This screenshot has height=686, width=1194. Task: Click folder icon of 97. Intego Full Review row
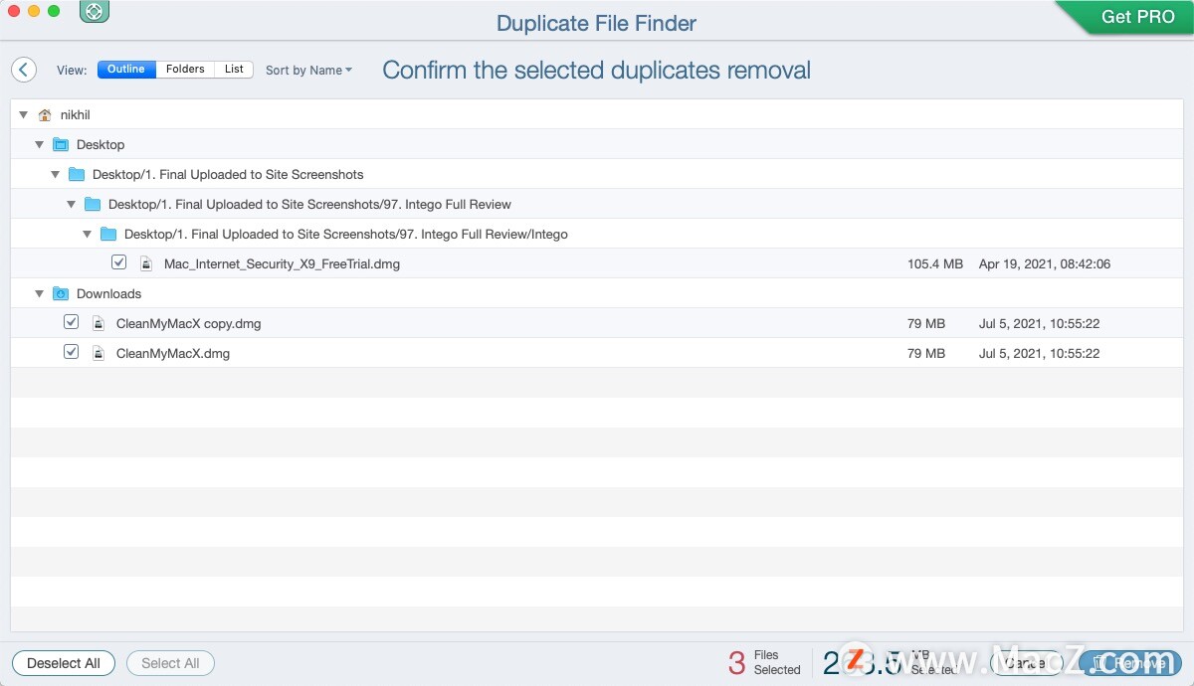[93, 205]
